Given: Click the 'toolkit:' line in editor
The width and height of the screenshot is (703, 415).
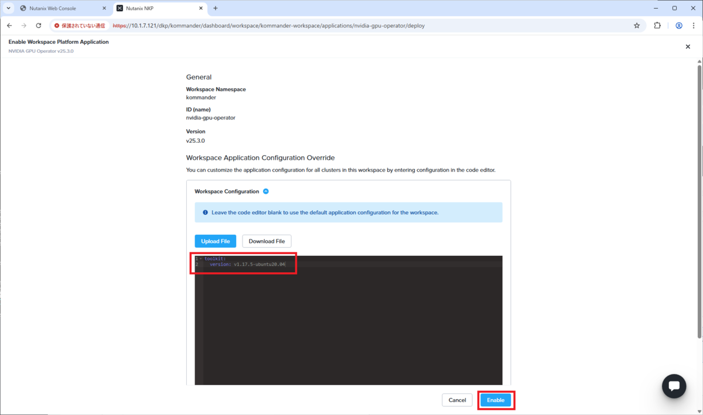Looking at the screenshot, I should point(215,258).
